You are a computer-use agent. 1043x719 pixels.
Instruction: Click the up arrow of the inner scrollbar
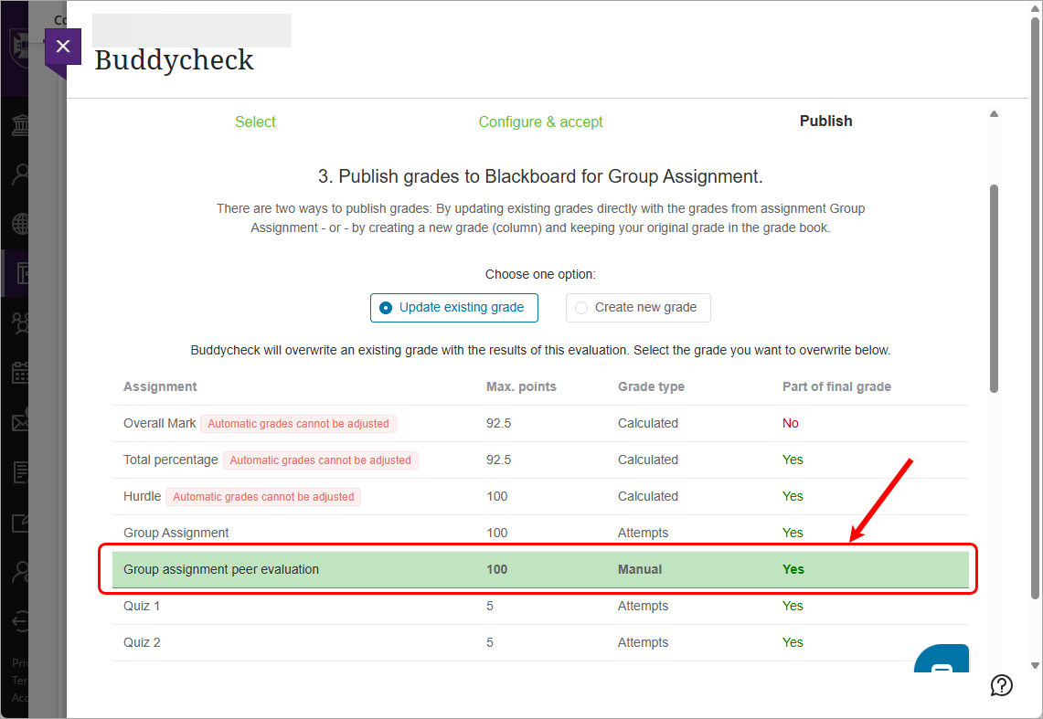point(994,113)
